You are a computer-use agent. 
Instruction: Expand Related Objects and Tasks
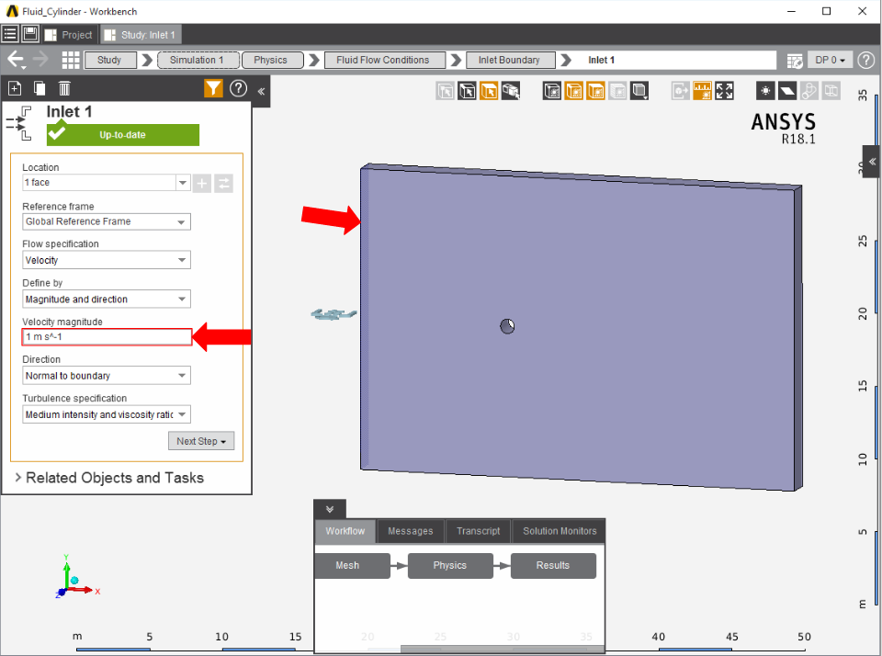tap(109, 478)
